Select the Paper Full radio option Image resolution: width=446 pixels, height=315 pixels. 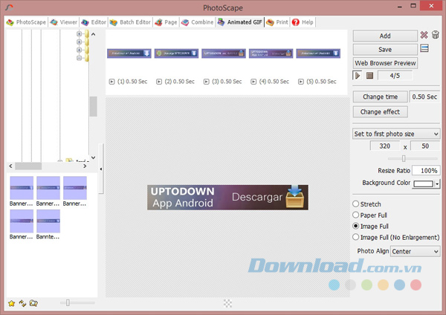click(356, 215)
